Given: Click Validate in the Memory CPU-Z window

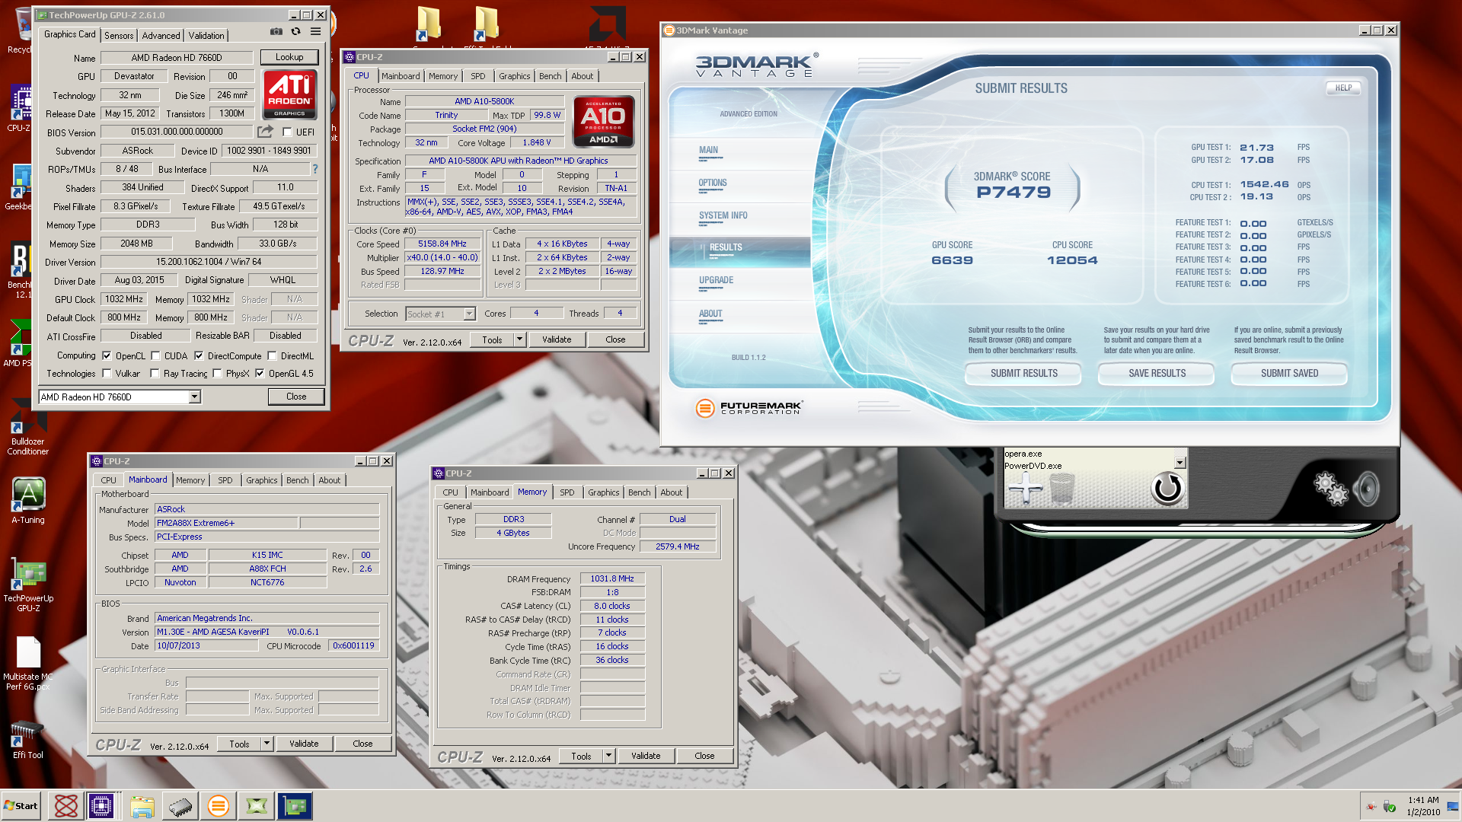Looking at the screenshot, I should coord(646,756).
